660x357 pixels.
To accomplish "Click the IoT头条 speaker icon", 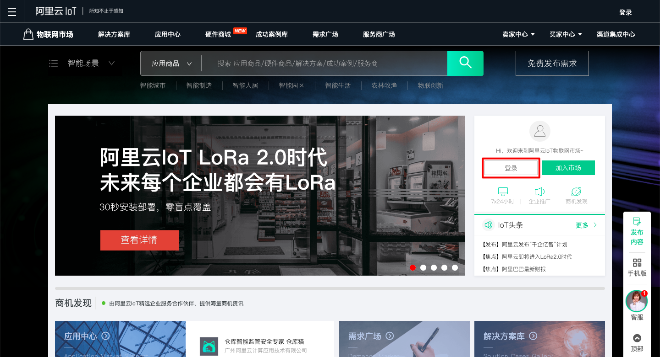I will [489, 225].
